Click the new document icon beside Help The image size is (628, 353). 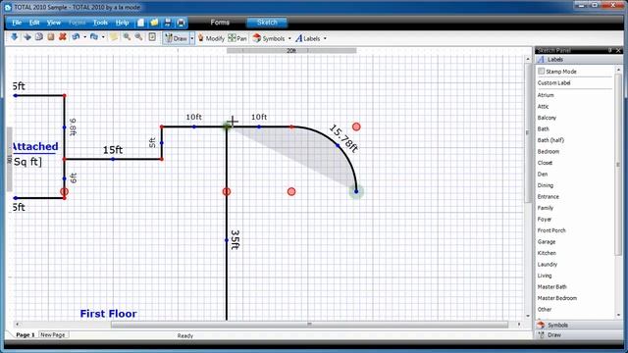[x=140, y=23]
